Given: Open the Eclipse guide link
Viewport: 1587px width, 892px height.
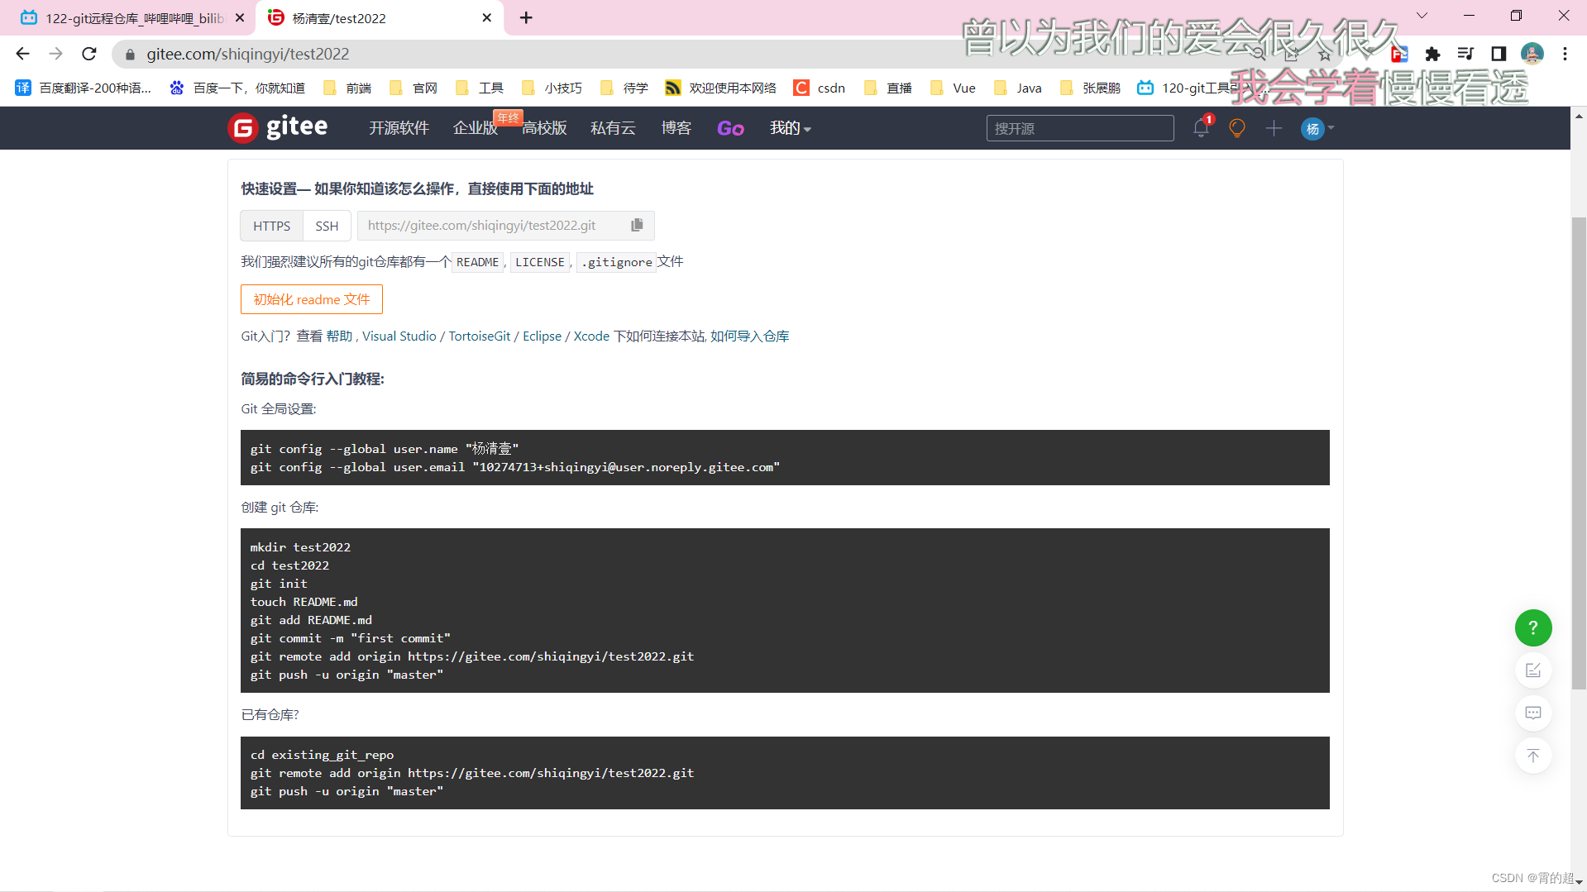Looking at the screenshot, I should (x=543, y=336).
